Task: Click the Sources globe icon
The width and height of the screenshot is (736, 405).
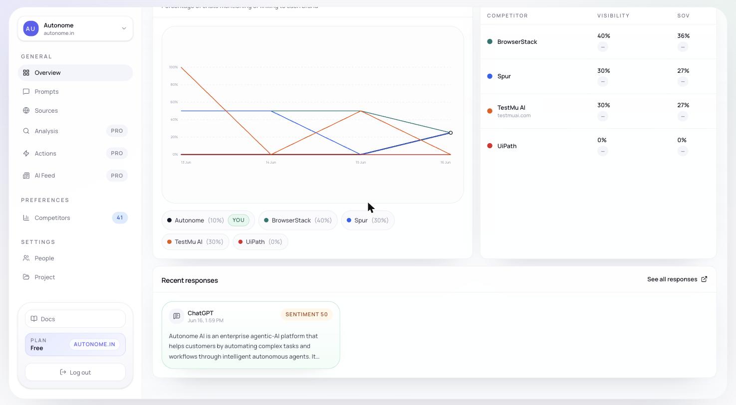Action: coord(26,110)
